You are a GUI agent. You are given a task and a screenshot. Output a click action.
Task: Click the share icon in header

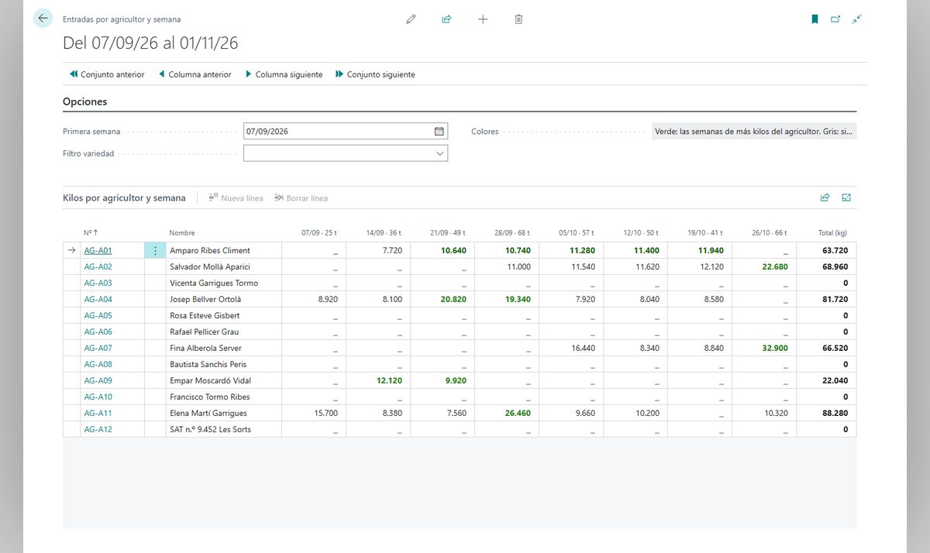[446, 19]
